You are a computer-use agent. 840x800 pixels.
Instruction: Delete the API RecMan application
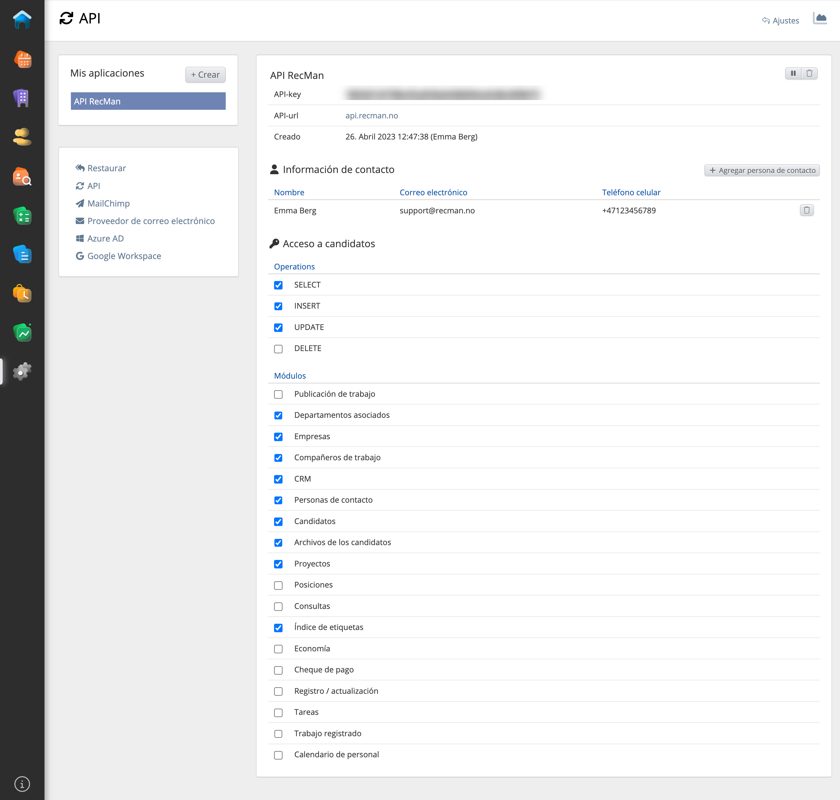pos(809,73)
